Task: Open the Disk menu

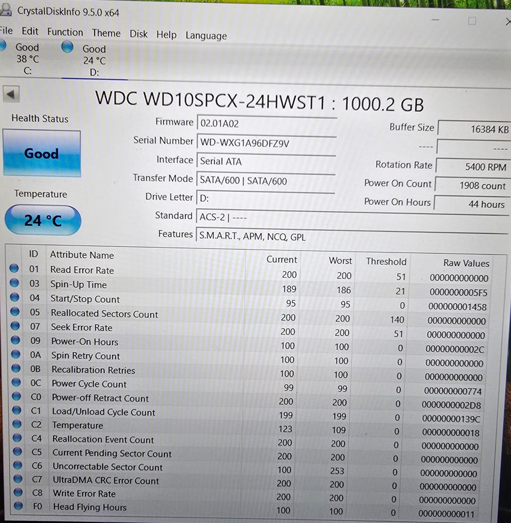Action: pyautogui.click(x=138, y=34)
